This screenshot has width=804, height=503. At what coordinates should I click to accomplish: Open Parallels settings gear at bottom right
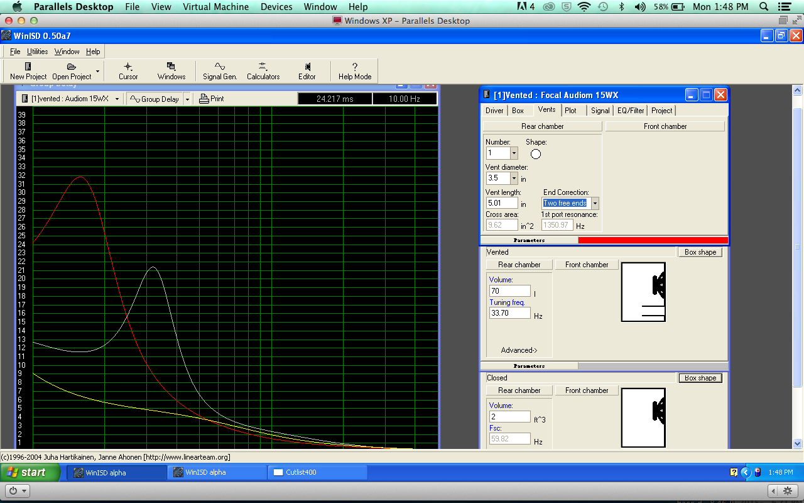tap(786, 490)
